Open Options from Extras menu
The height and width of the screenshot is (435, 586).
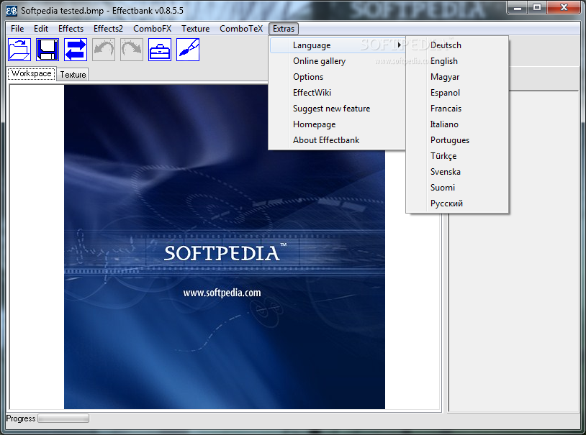click(x=338, y=77)
